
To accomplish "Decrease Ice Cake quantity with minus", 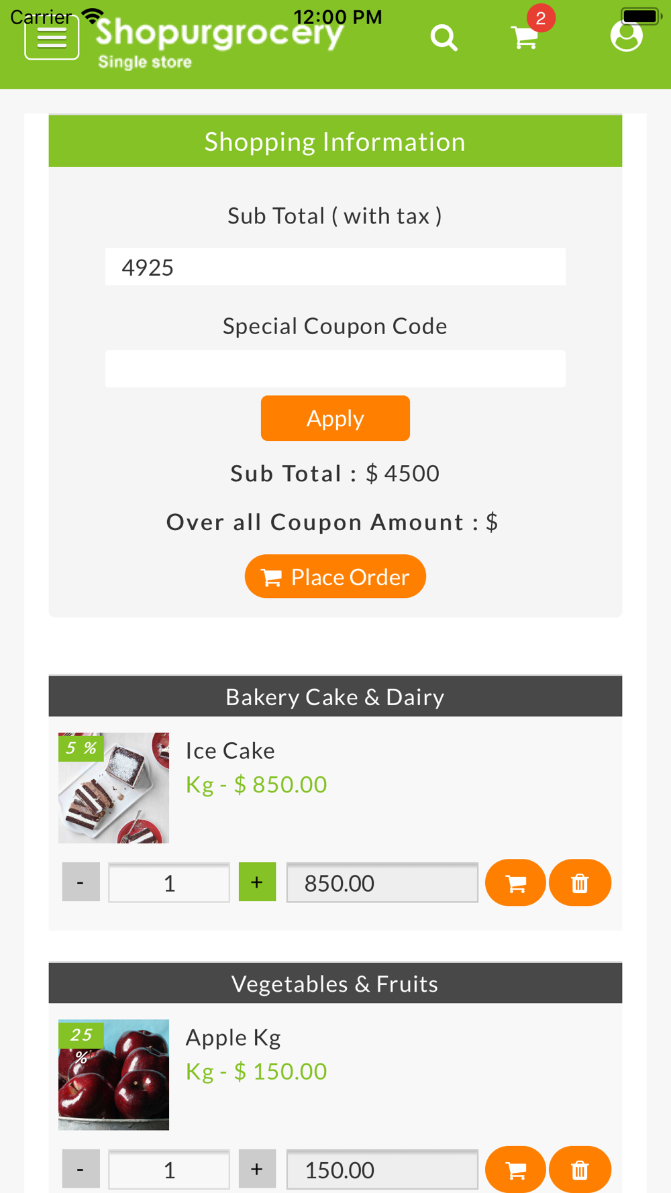I will pyautogui.click(x=81, y=882).
